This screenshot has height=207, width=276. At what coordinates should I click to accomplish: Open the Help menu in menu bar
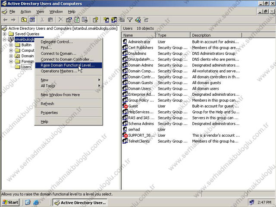72,12
